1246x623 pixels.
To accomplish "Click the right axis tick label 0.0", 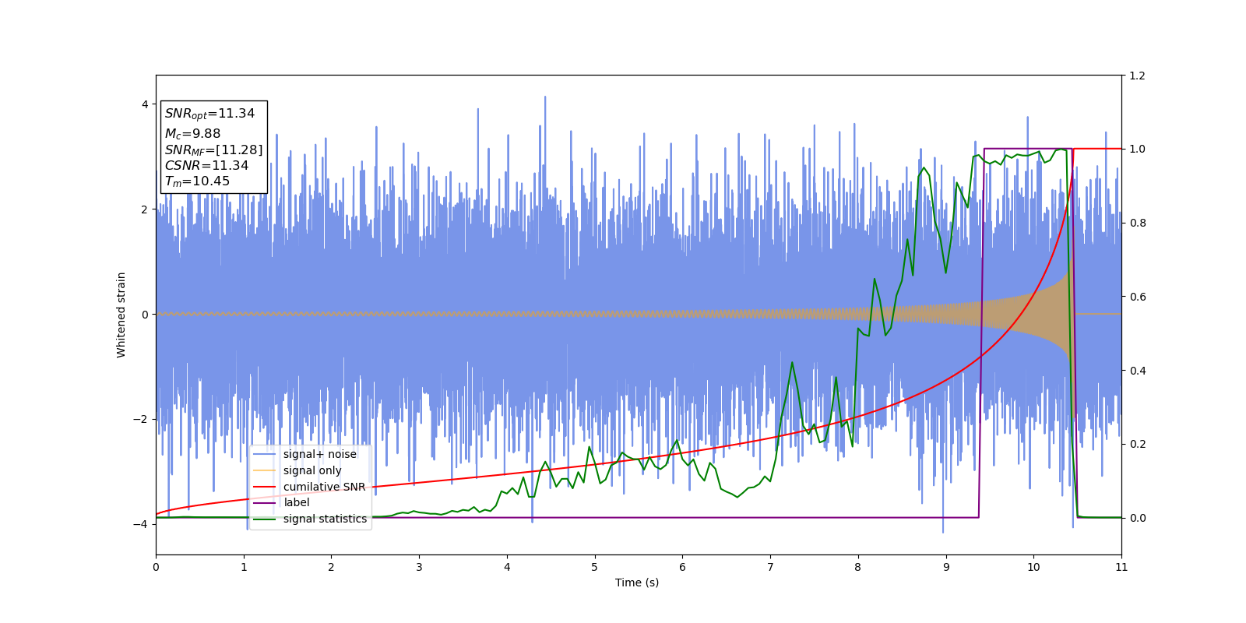I will coord(1137,518).
